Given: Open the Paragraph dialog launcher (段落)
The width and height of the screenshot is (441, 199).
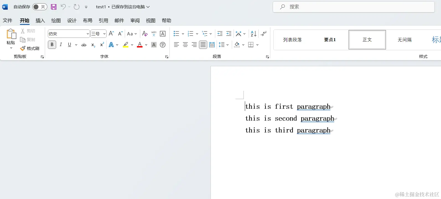Looking at the screenshot, I should [268, 57].
